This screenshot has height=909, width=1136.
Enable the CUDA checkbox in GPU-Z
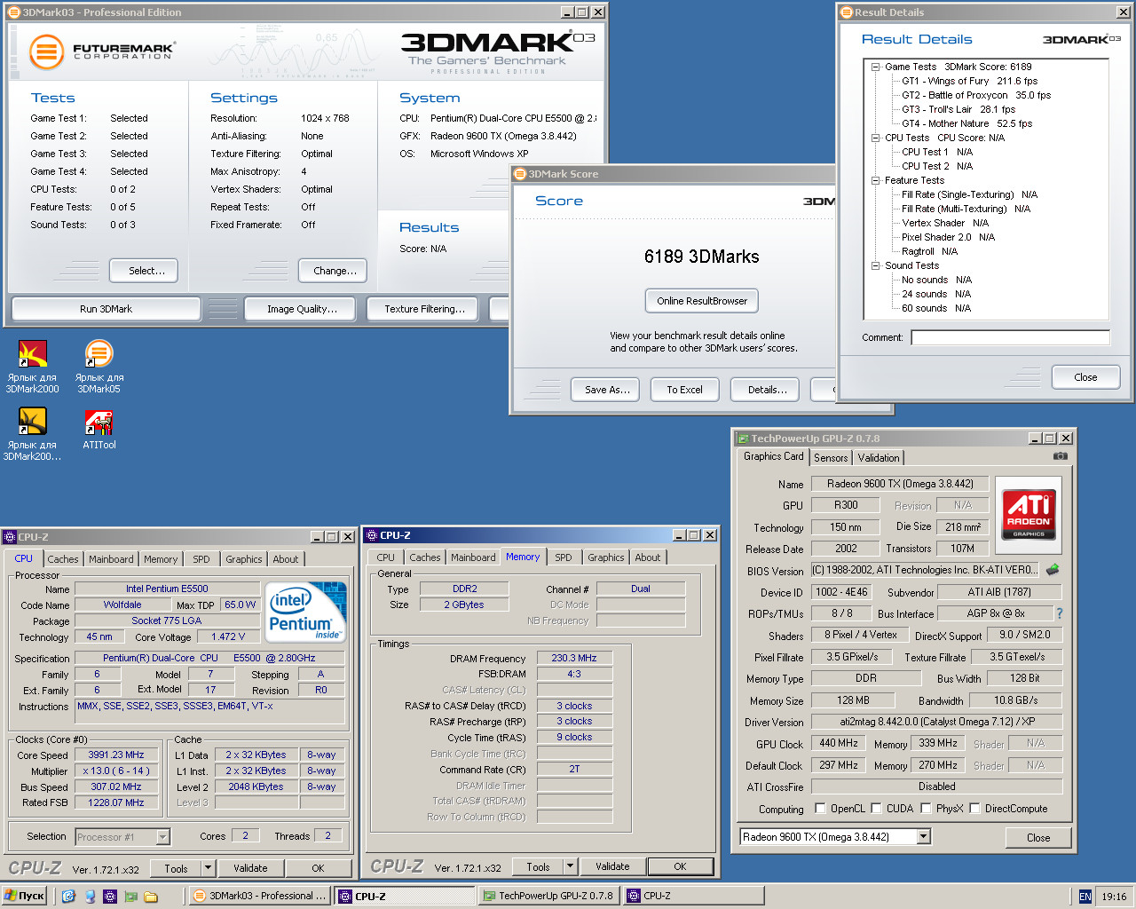pos(876,809)
